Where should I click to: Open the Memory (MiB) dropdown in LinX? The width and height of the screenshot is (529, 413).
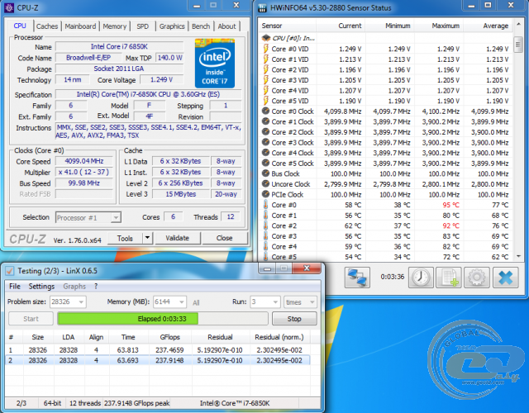182,302
